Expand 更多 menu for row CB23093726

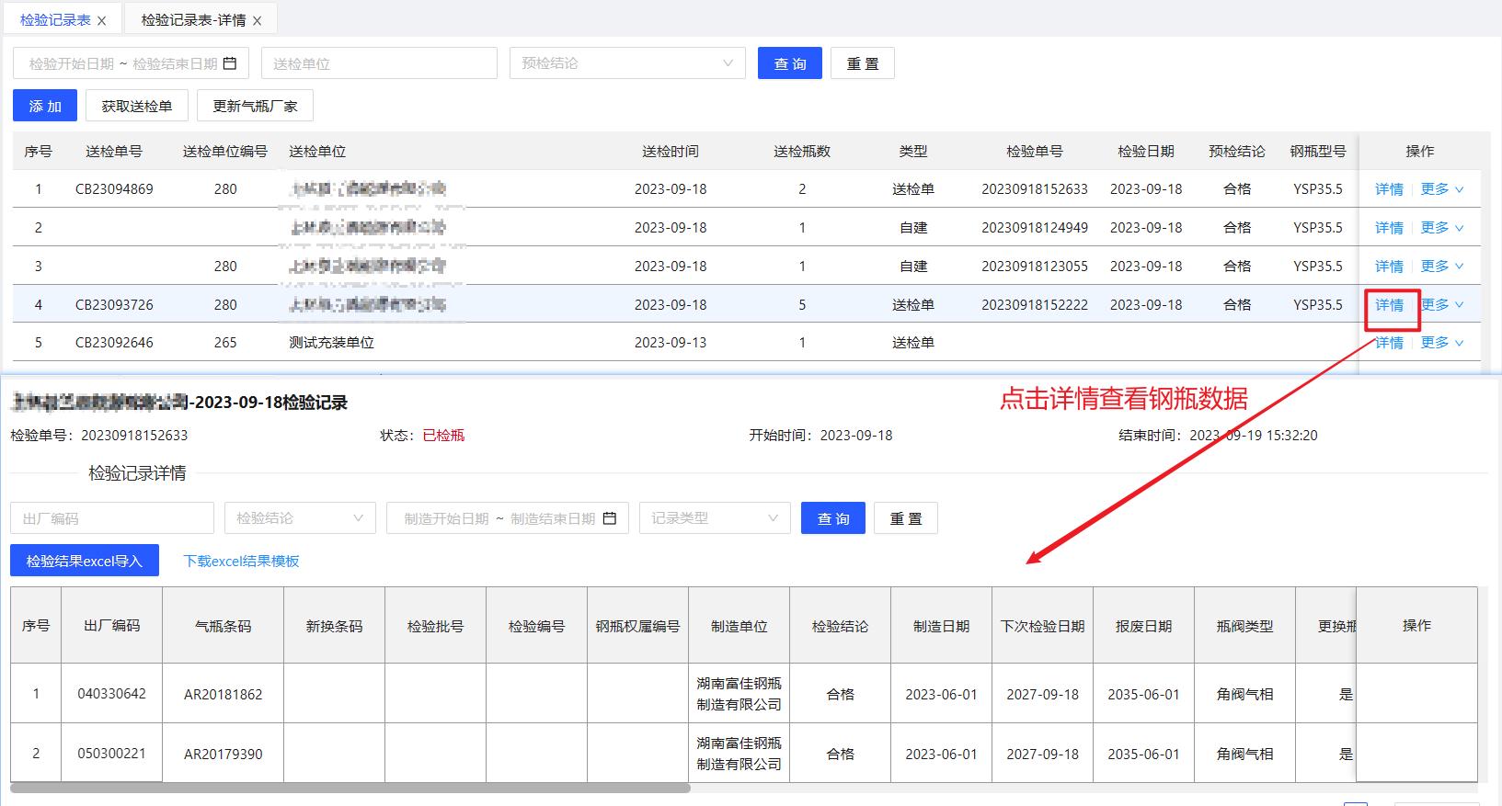coord(1441,304)
